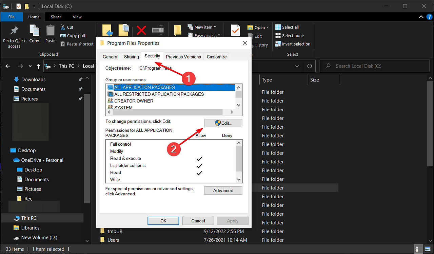
Task: Click the History command in ribbon
Action: pos(258,45)
